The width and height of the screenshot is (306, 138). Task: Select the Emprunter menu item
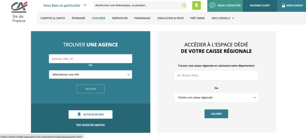point(120,18)
